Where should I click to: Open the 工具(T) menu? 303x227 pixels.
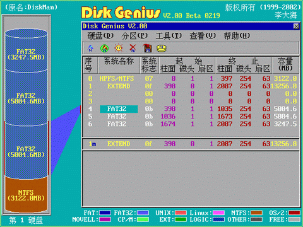pos(169,36)
